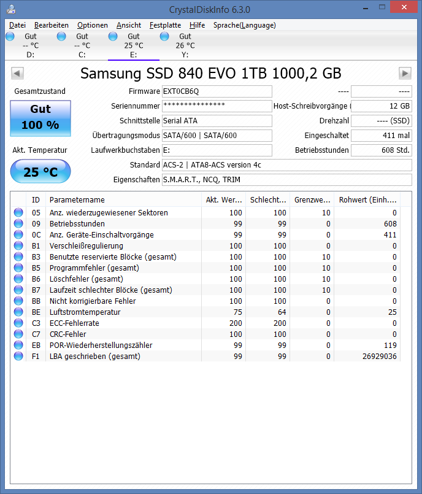Click status icon for attribute 0C
Screen dimensions: 422x494
coord(18,234)
